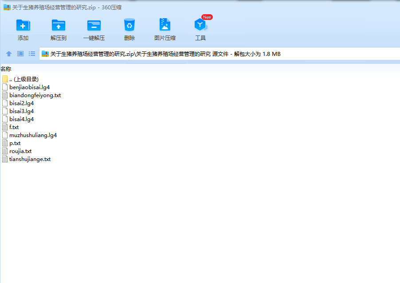The image size is (400, 283).
Task: Switch to the icon view mode button
Action: 20,54
